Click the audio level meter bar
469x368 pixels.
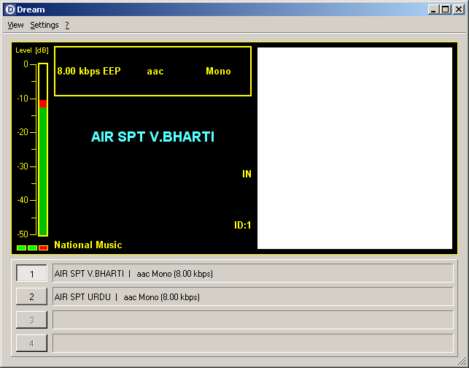[43, 150]
